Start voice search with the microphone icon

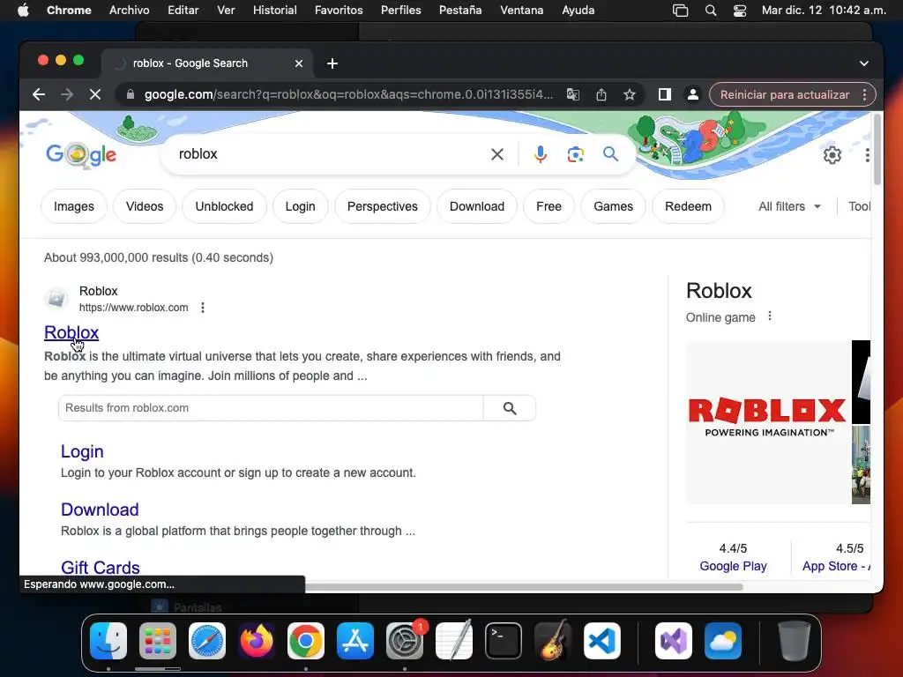coord(541,153)
